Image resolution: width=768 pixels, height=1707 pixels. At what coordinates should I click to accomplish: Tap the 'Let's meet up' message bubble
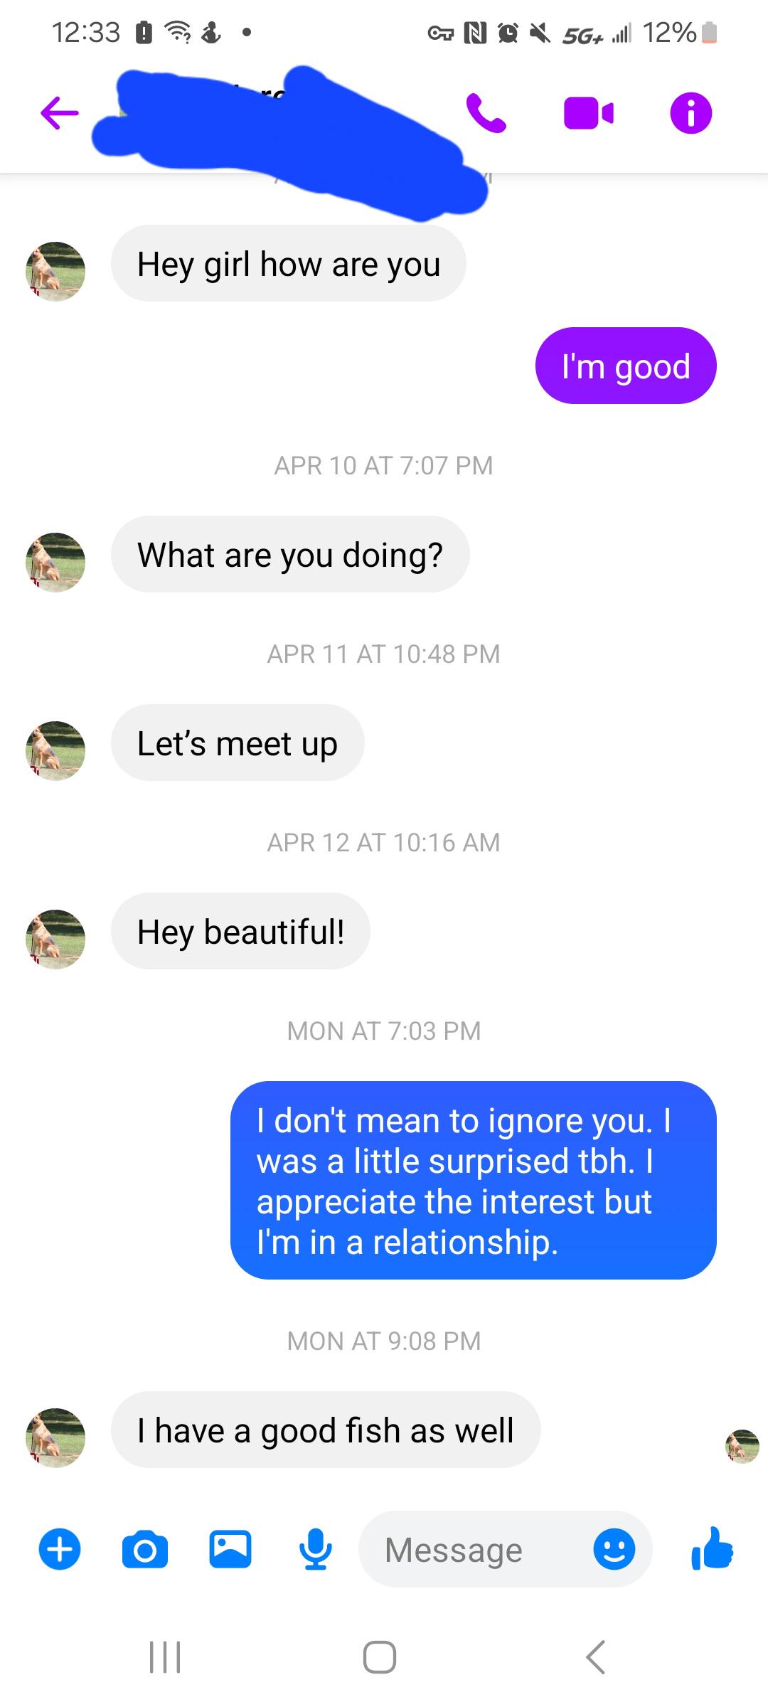pos(238,742)
